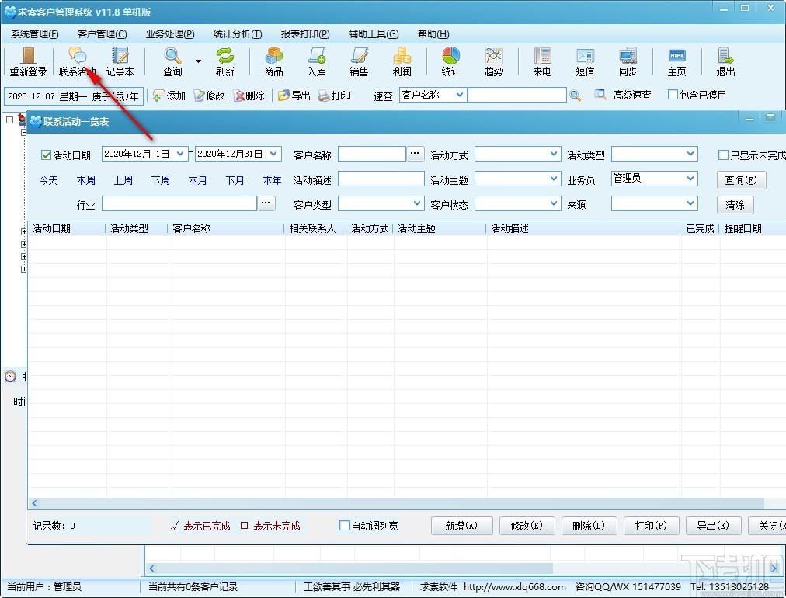Enable the 只显示未完成 checkbox
This screenshot has width=786, height=598.
723,155
